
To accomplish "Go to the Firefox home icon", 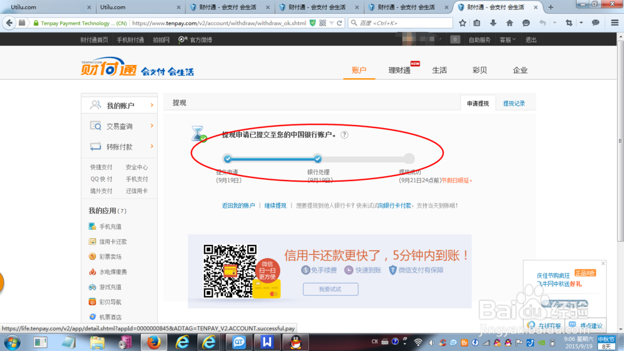I will (x=509, y=23).
